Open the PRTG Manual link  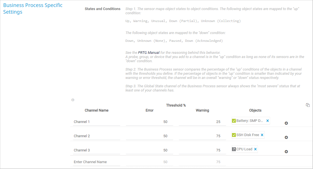(x=149, y=53)
